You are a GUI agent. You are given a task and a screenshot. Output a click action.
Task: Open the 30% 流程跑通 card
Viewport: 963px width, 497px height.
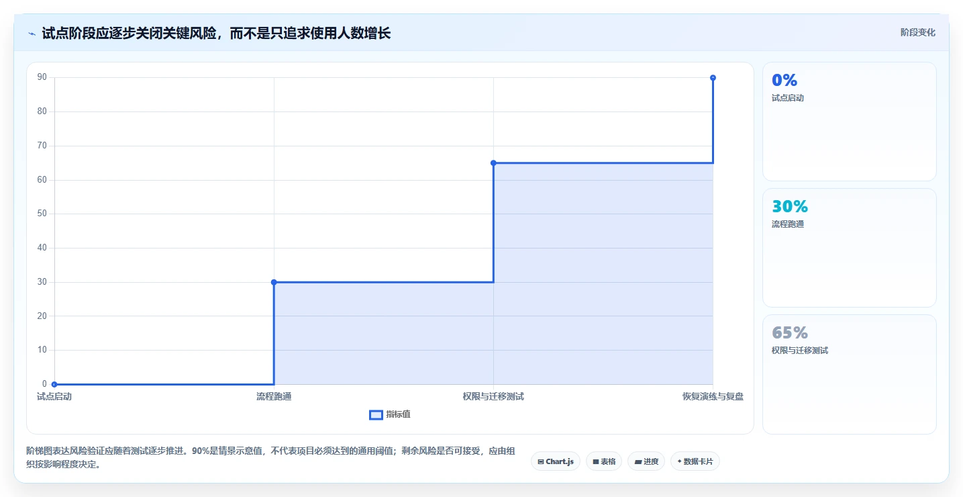click(x=849, y=248)
